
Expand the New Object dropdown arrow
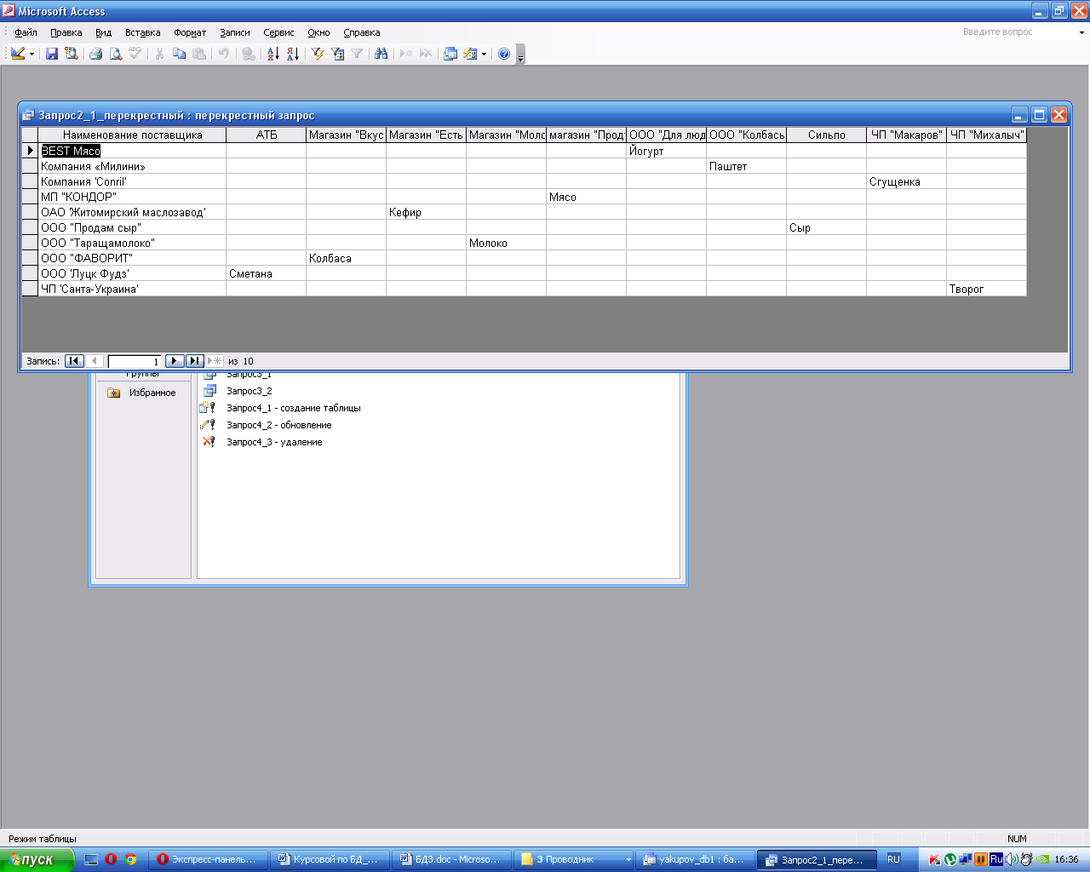click(484, 54)
